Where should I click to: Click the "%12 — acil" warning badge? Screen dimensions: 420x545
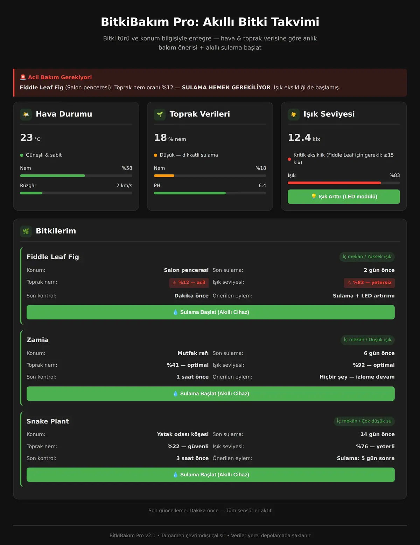coord(189,283)
